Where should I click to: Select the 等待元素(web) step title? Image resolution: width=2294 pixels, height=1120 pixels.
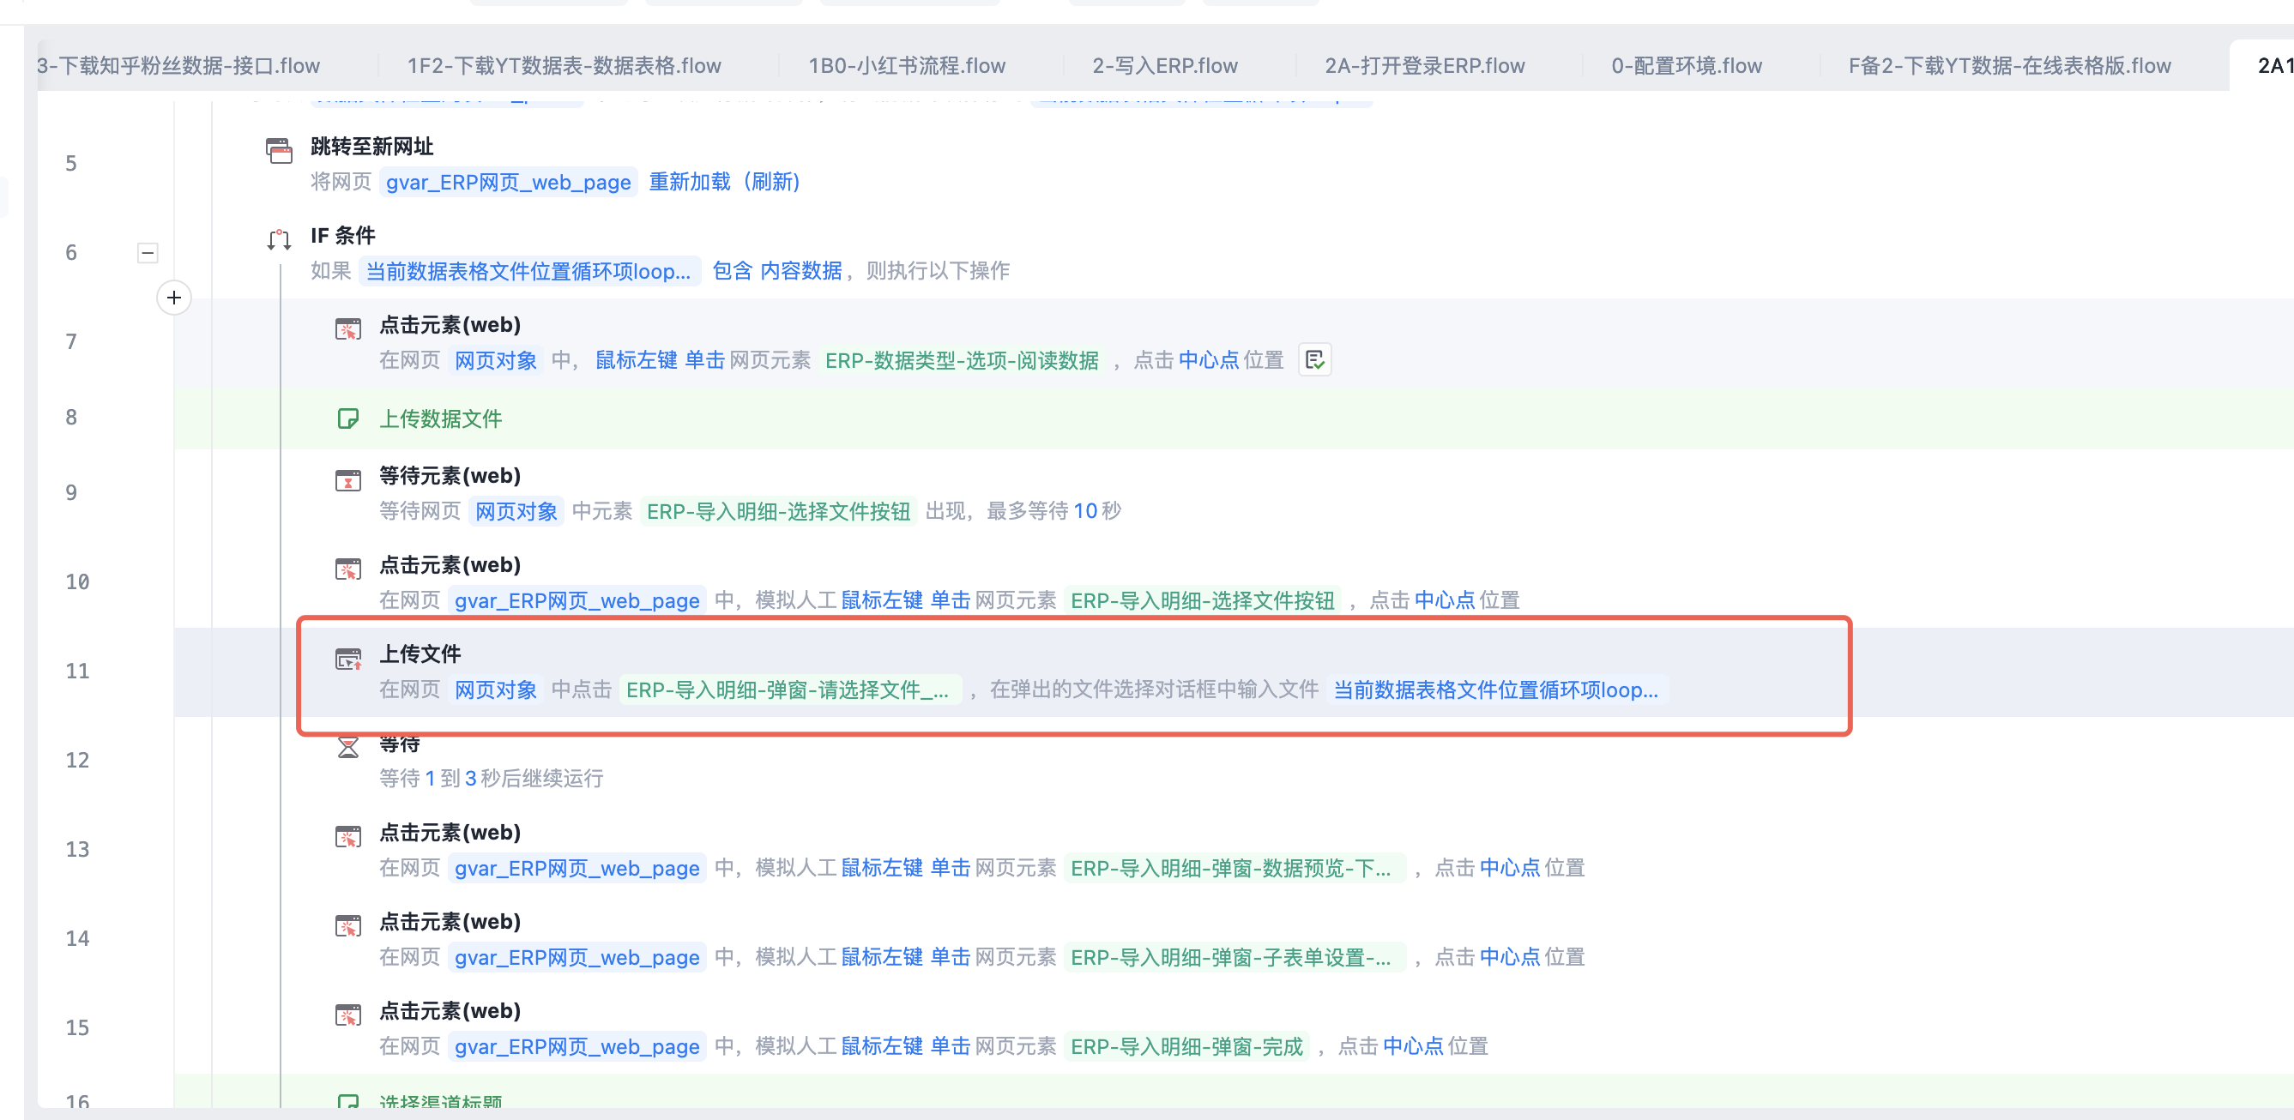click(450, 476)
